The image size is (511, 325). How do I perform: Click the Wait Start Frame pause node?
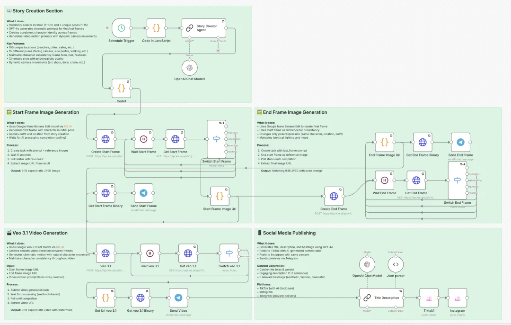pos(143,139)
